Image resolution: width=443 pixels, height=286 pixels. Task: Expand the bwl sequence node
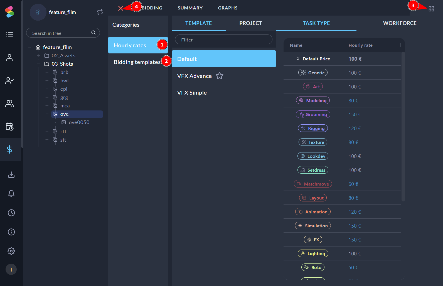(x=47, y=81)
